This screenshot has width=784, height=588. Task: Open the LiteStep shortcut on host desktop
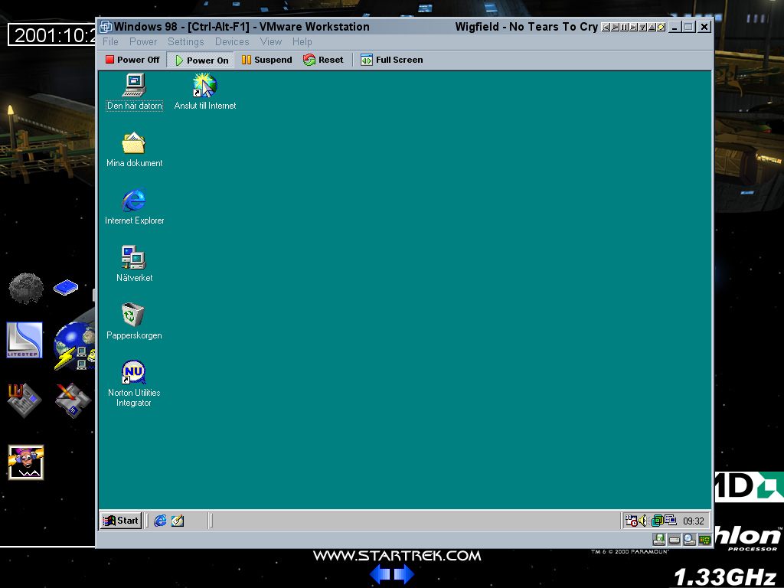[x=24, y=340]
